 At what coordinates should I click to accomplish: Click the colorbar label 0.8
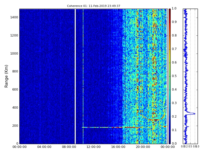point(174,35)
